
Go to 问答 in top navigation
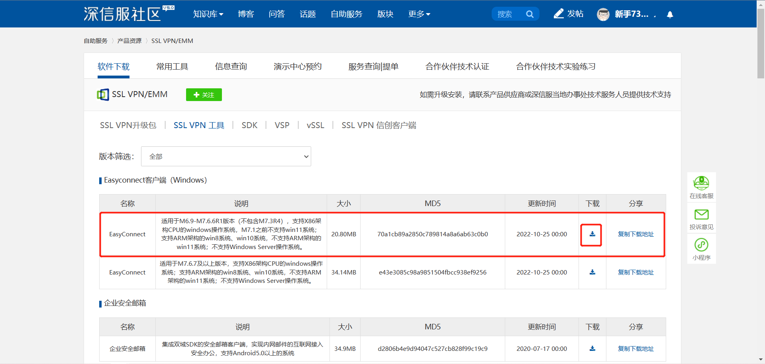(x=277, y=14)
